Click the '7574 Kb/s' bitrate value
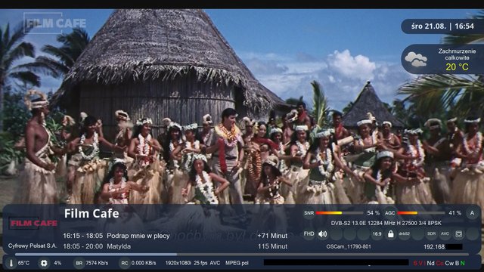484x272 pixels. [97, 263]
